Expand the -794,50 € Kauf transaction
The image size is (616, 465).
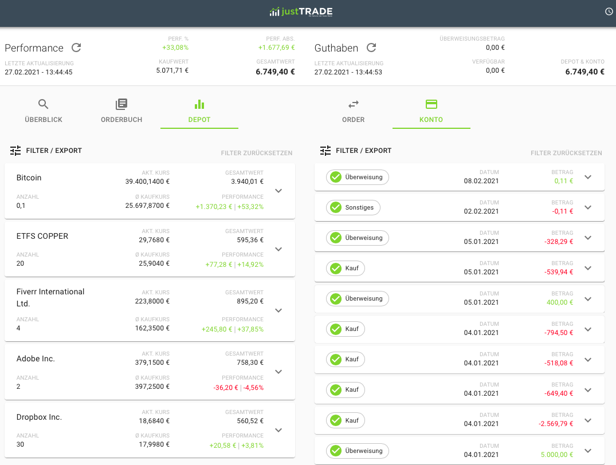pyautogui.click(x=588, y=329)
